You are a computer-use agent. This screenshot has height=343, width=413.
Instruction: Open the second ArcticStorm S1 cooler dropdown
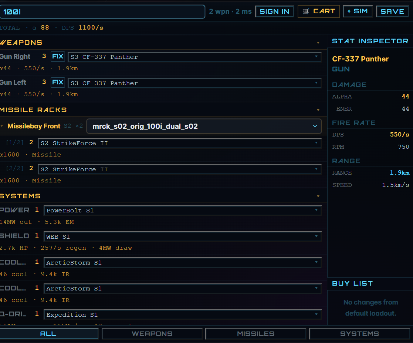pyautogui.click(x=183, y=289)
